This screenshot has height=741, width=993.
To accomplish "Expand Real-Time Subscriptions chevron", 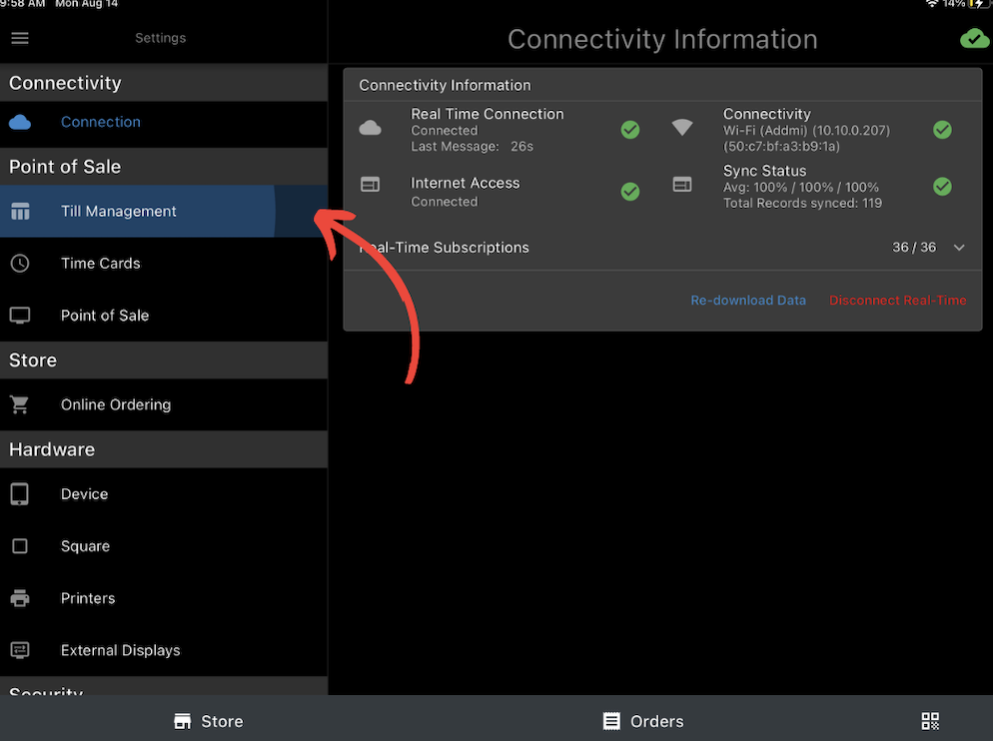I will [959, 248].
